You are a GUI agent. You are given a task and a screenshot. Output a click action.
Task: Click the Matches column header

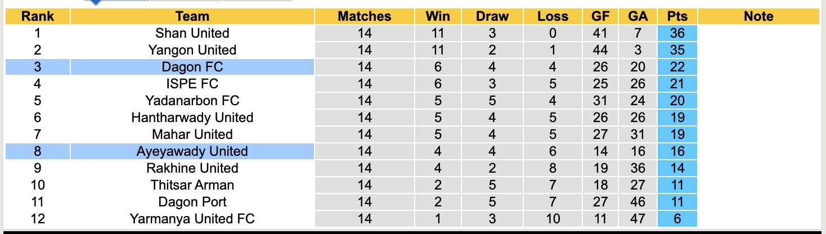[364, 16]
